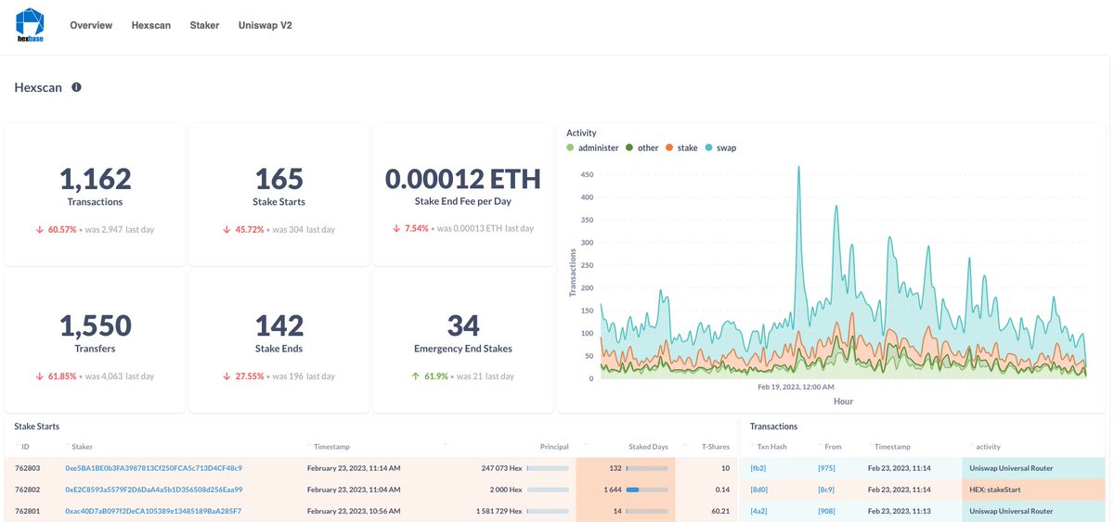Click the Activity chart title
This screenshot has height=522, width=1114.
coord(581,134)
